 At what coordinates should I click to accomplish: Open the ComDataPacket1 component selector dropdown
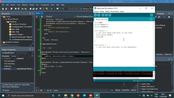point(33,53)
